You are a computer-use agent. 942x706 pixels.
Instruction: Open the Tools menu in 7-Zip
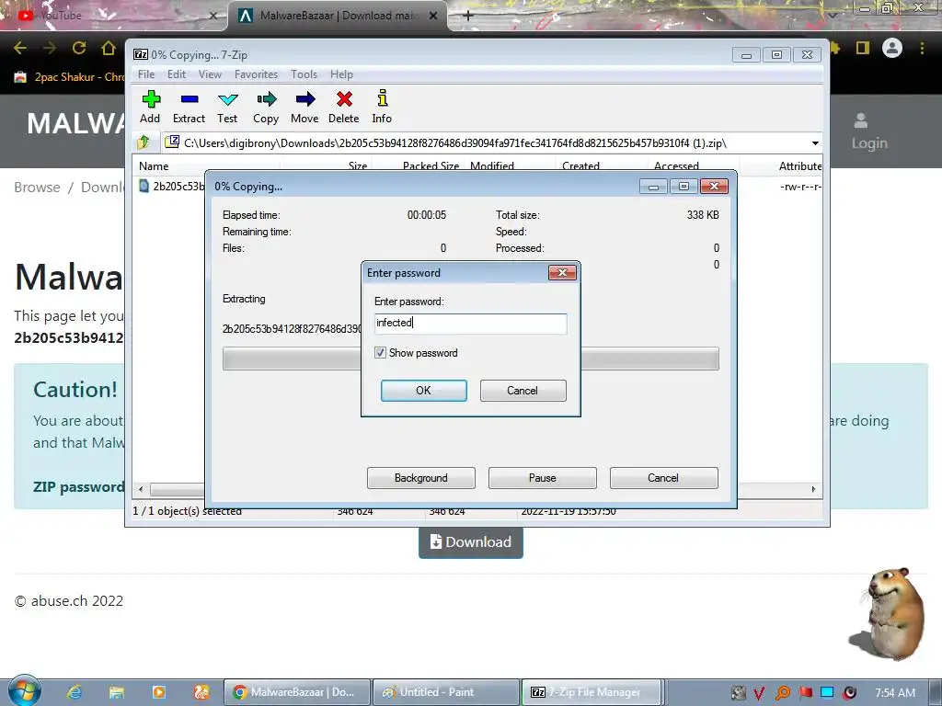tap(304, 74)
